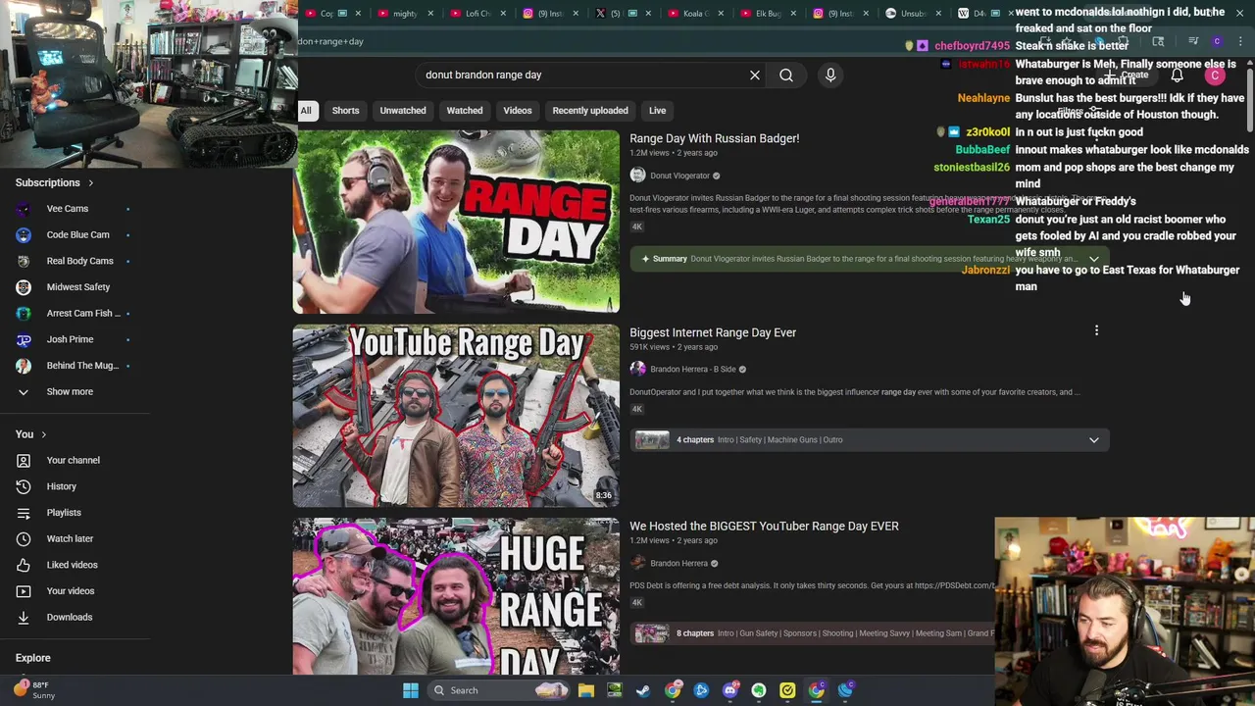Open the You section chevron
1255x706 pixels.
tap(43, 434)
